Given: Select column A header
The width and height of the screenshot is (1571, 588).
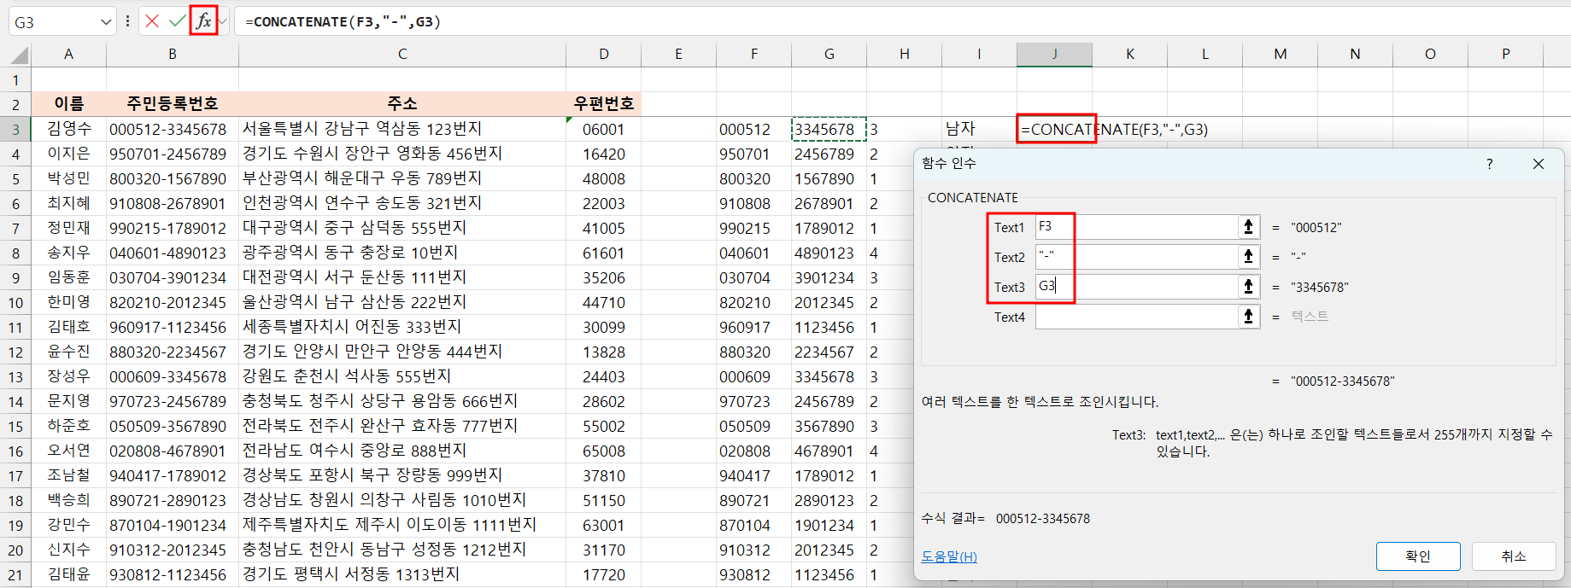Looking at the screenshot, I should click(x=68, y=54).
